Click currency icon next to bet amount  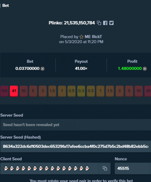(42, 69)
